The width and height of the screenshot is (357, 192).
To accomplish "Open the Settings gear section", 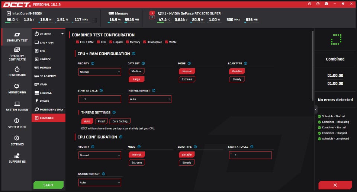I will pos(17,141).
